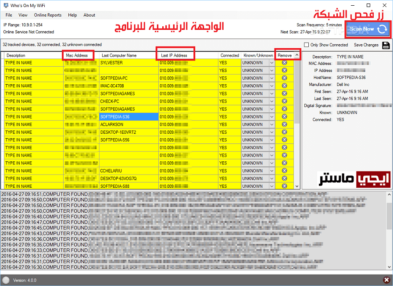This screenshot has width=393, height=286.
Task: Open Known/Unknown dropdown for SOFTPEDIA-S36
Action: coord(272,117)
